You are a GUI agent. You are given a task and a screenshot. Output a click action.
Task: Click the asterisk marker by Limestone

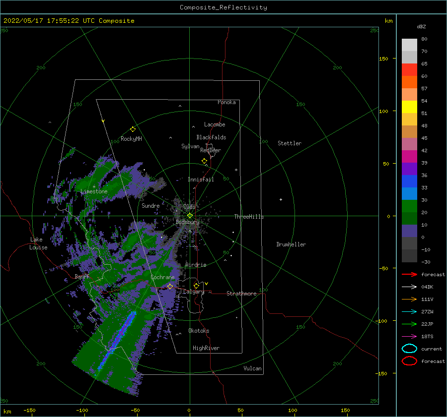click(x=94, y=187)
